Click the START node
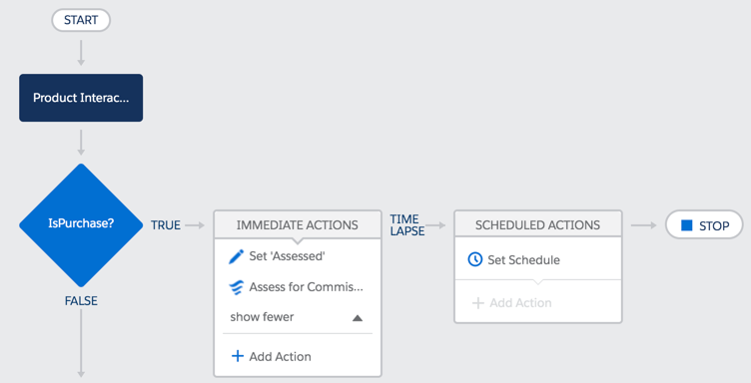Viewport: 751px width, 383px height. pyautogui.click(x=81, y=20)
